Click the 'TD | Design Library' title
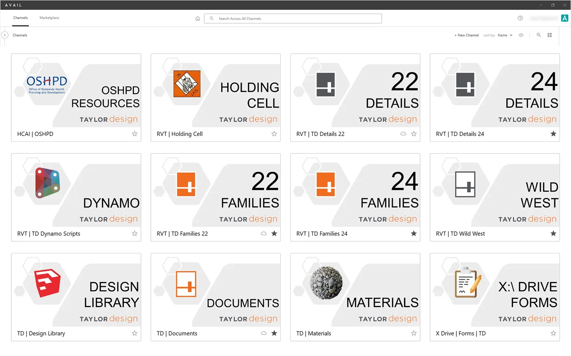This screenshot has width=571, height=356. coord(41,334)
